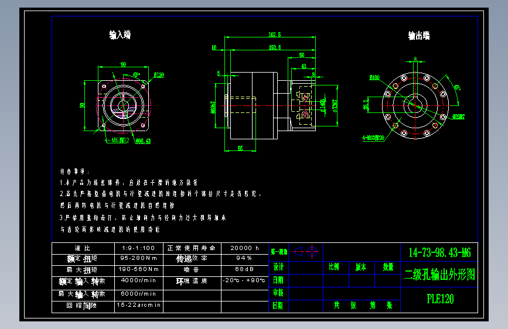Click the 传递效率 table cell
The height and width of the screenshot is (329, 508).
[x=192, y=259]
